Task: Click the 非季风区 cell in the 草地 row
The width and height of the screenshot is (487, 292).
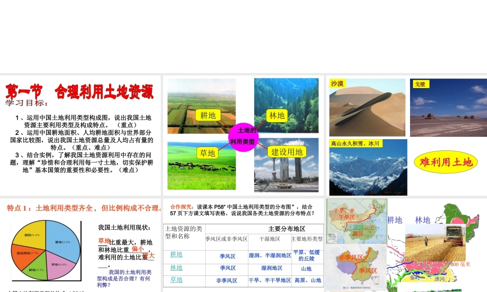Action: [227, 280]
